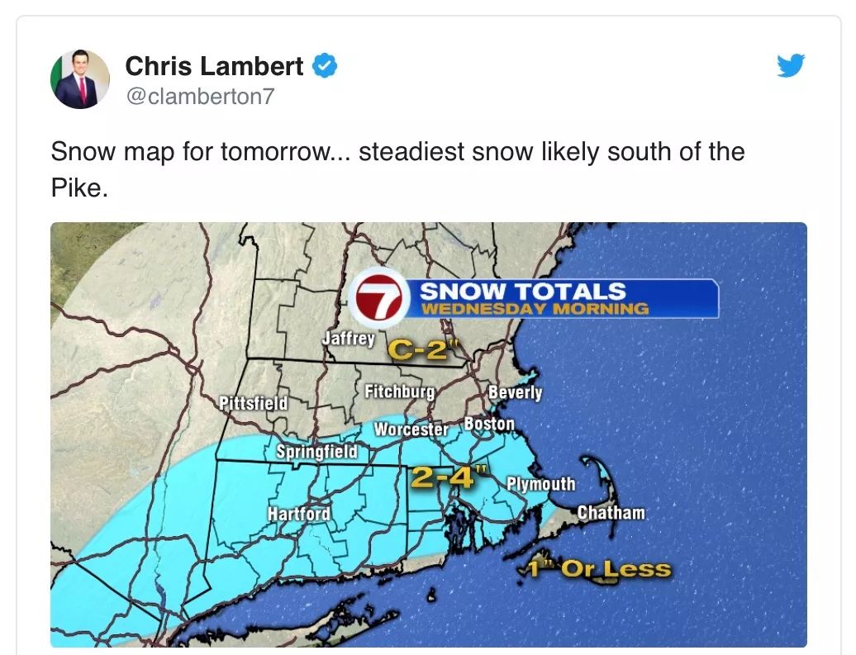Click Springfield on the snow map
Screen dimensions: 856x655
316,452
